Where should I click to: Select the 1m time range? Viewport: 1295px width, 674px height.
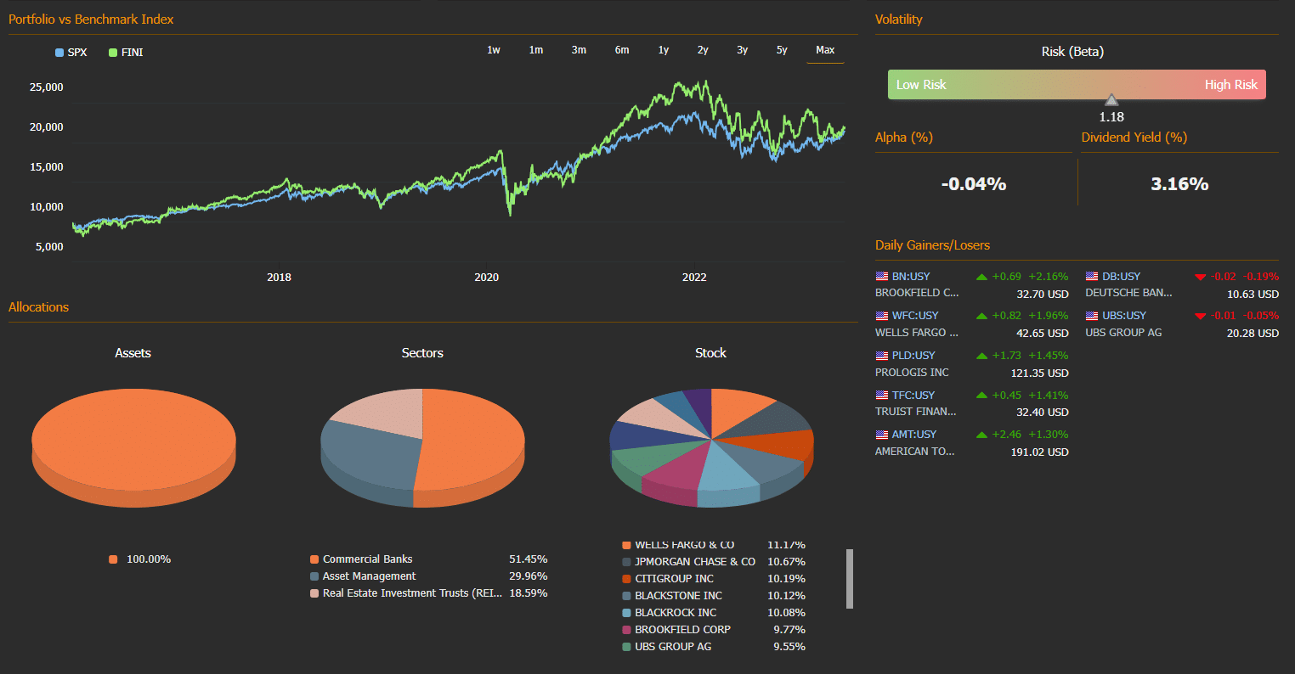coord(536,50)
